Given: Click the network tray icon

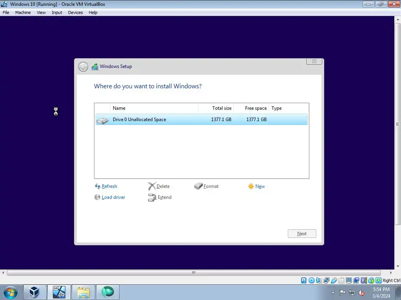Looking at the screenshot, I should [x=352, y=293].
